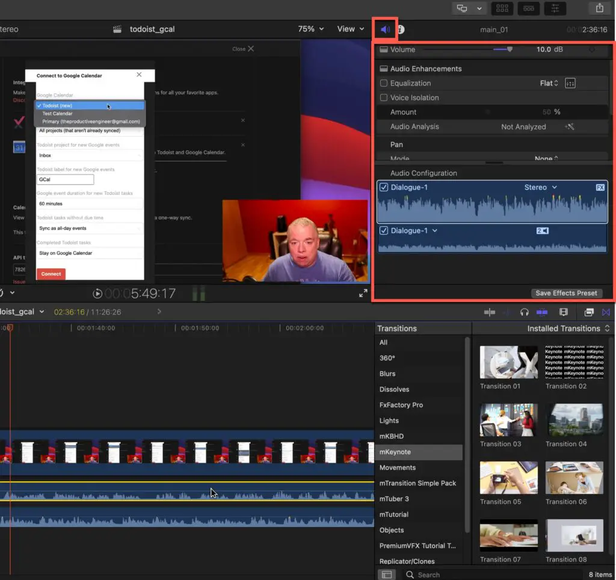The height and width of the screenshot is (580, 616).
Task: Enable the Voice Isolation checkbox
Action: (x=384, y=97)
